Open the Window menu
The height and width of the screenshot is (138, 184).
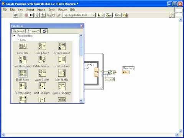62,10
